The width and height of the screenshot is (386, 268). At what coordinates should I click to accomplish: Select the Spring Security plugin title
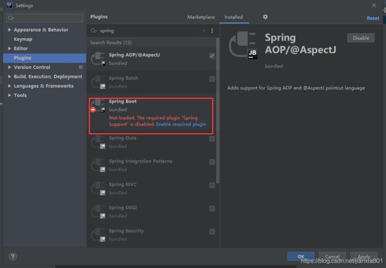pos(126,231)
